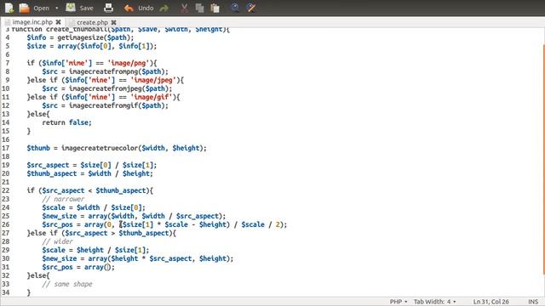Click 'imagecreatefromjpeg($path)' on line 10
545x306 pixels.
point(119,88)
